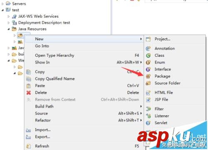Click the purple Interface icon

coord(148,69)
